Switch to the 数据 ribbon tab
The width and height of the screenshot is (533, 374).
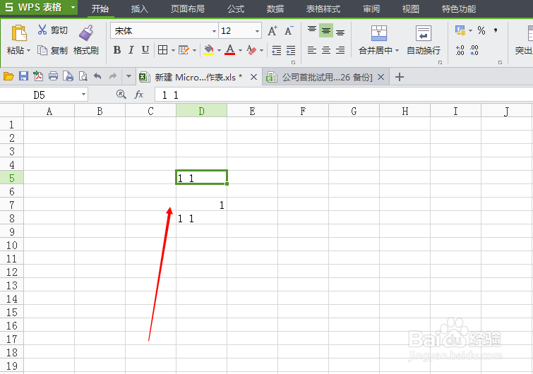point(275,8)
